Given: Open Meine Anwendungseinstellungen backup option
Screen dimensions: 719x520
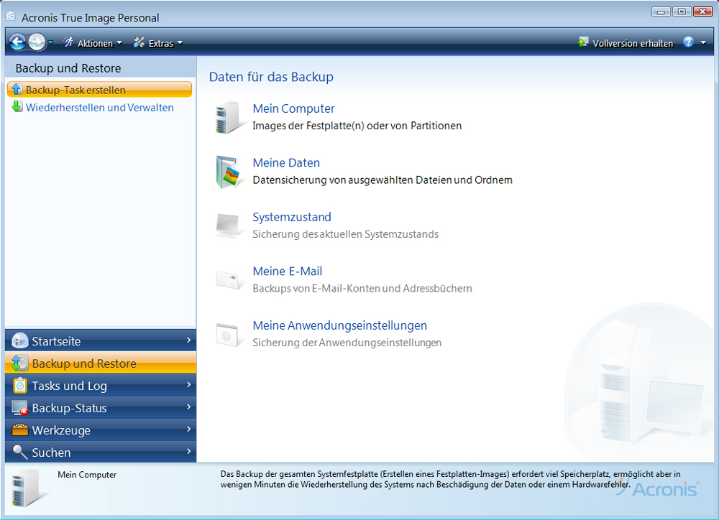Looking at the screenshot, I should coord(340,326).
